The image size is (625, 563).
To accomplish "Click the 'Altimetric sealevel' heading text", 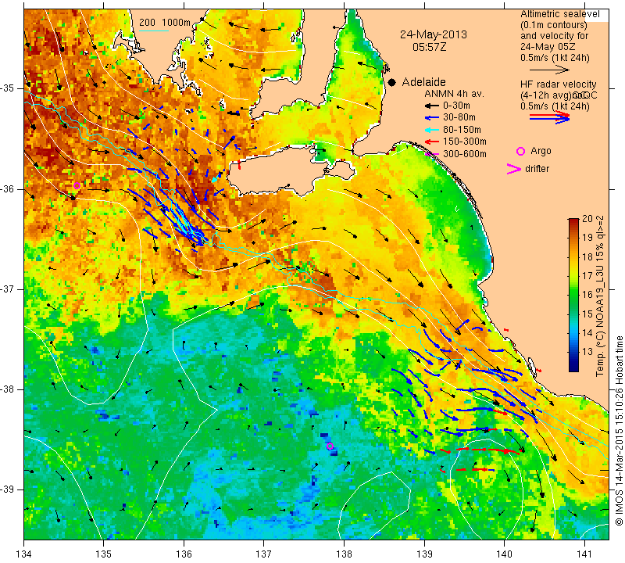I will click(559, 14).
